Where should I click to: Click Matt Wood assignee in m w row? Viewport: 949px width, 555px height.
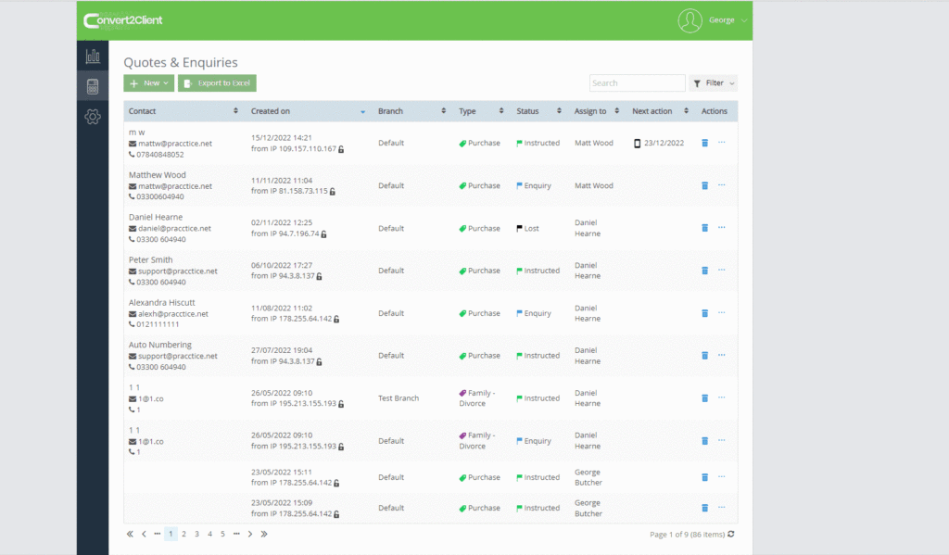pyautogui.click(x=594, y=144)
